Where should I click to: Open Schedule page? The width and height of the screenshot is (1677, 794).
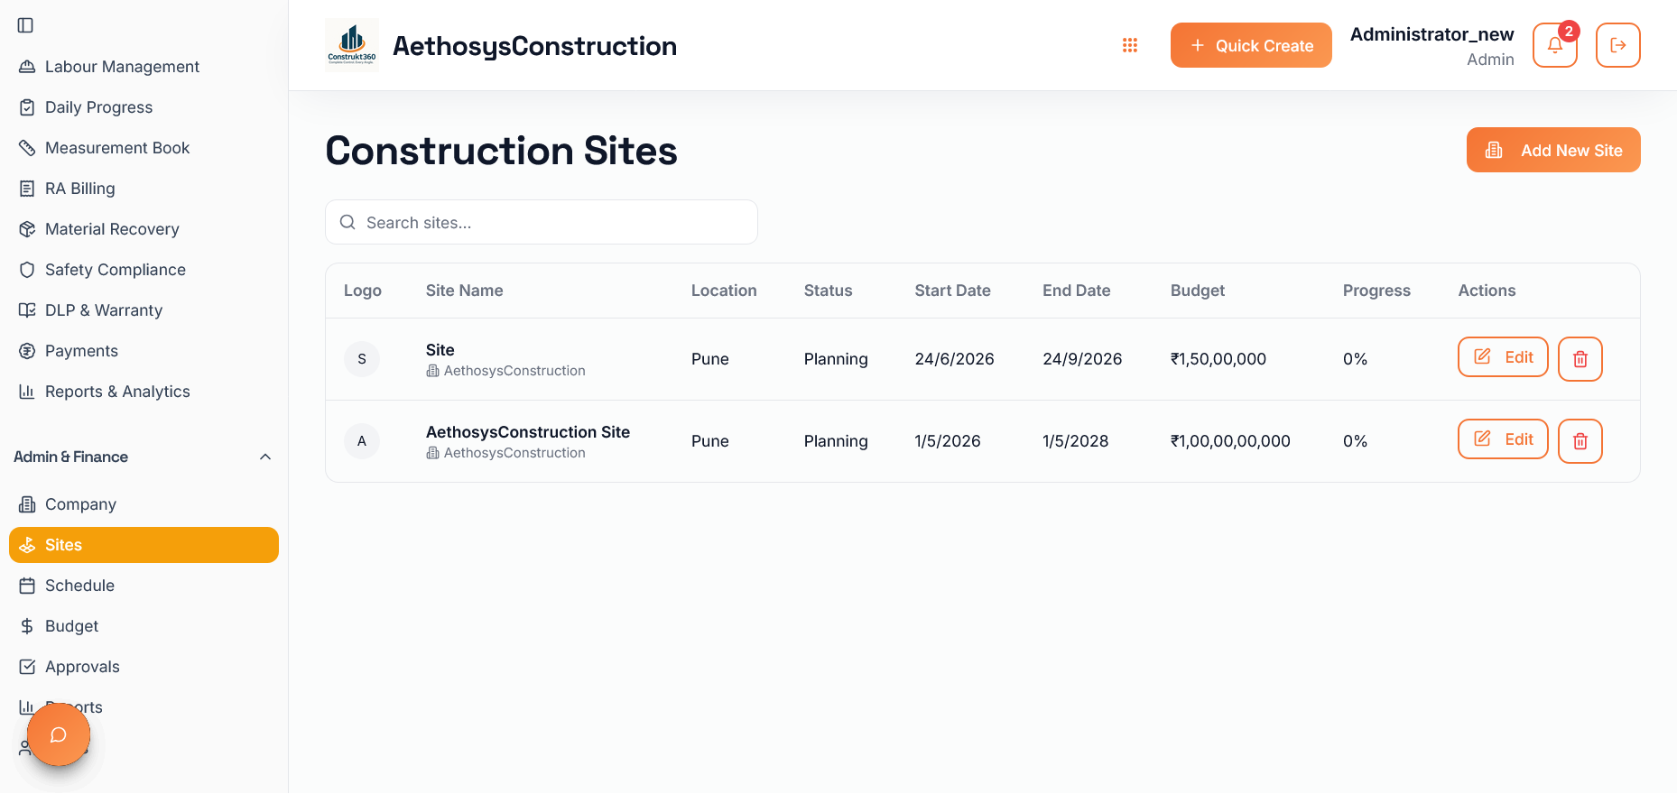click(x=144, y=586)
